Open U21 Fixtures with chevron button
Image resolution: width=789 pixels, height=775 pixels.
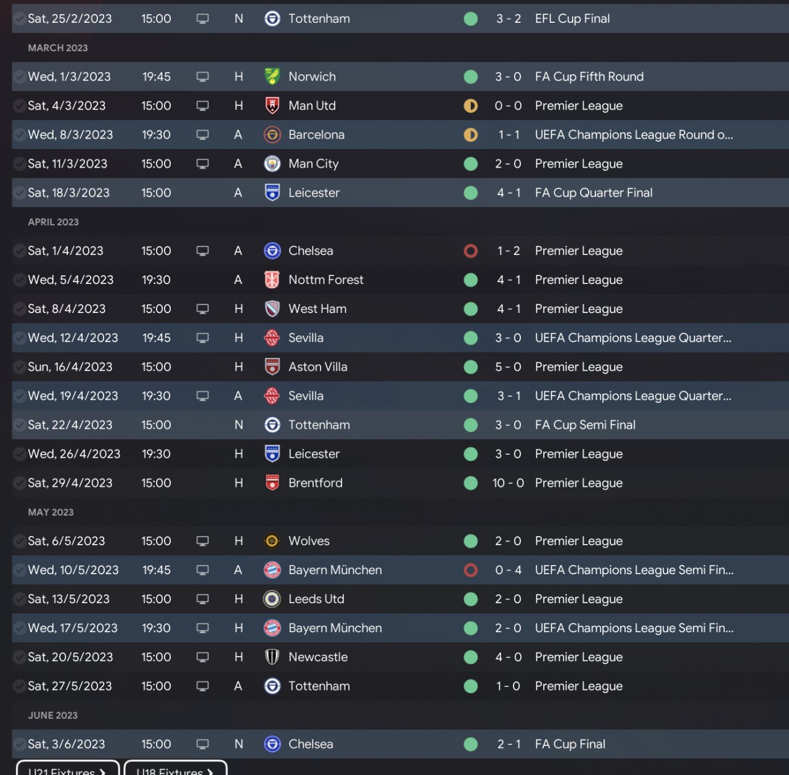click(67, 770)
